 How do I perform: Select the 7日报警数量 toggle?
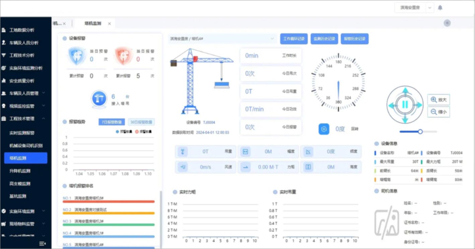pos(112,122)
